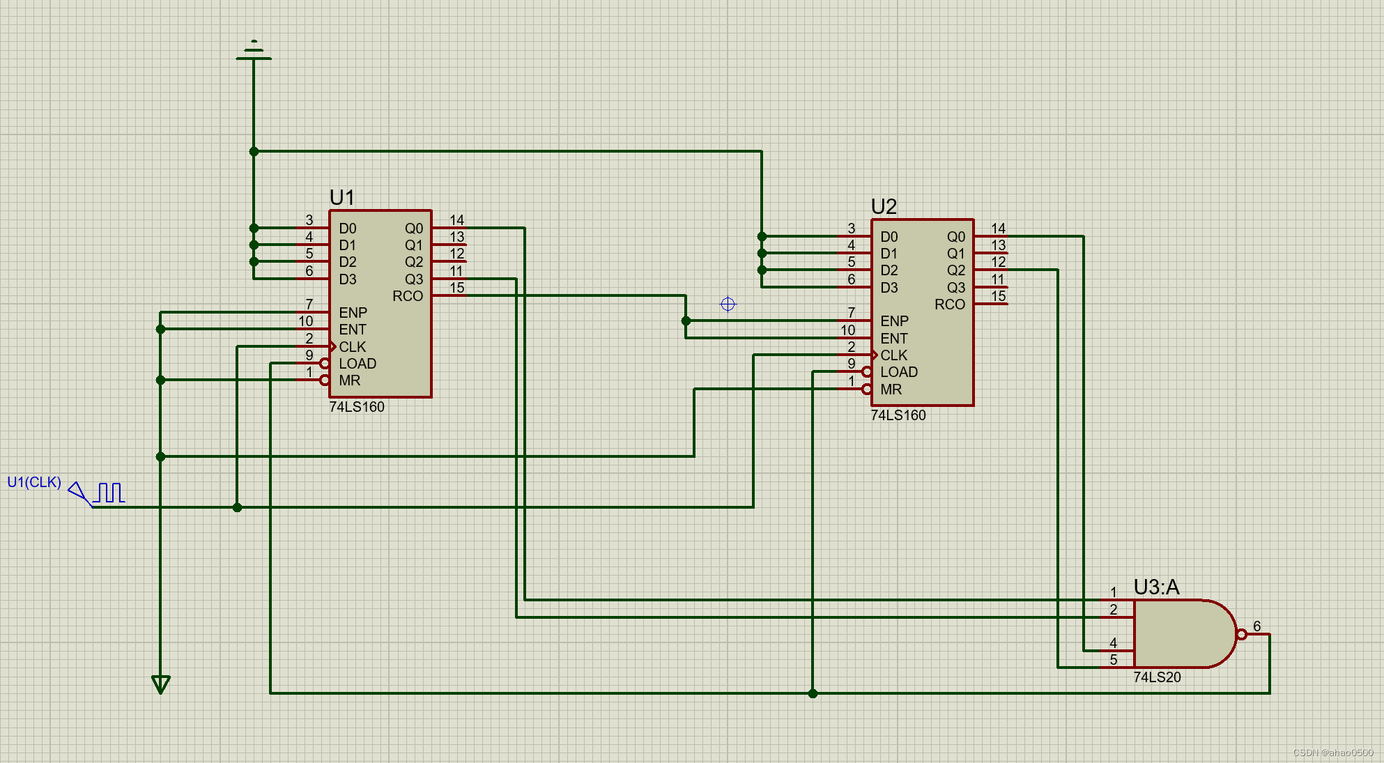
Task: Click the U2 Q0 output pin 14
Action: (990, 236)
